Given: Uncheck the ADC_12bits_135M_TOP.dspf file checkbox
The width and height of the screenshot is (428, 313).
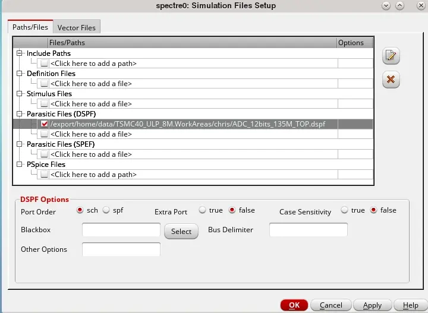Looking at the screenshot, I should pos(44,124).
